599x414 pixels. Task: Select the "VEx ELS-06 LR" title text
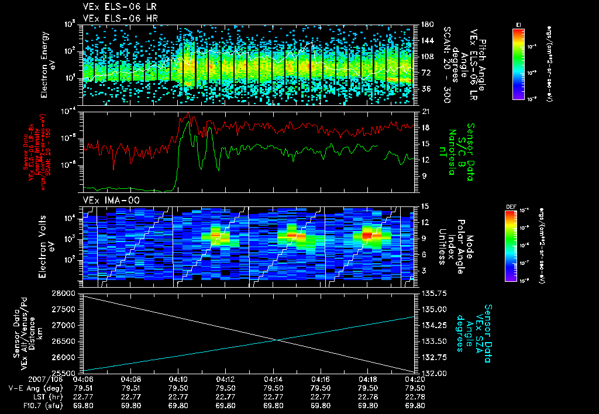[x=119, y=7]
